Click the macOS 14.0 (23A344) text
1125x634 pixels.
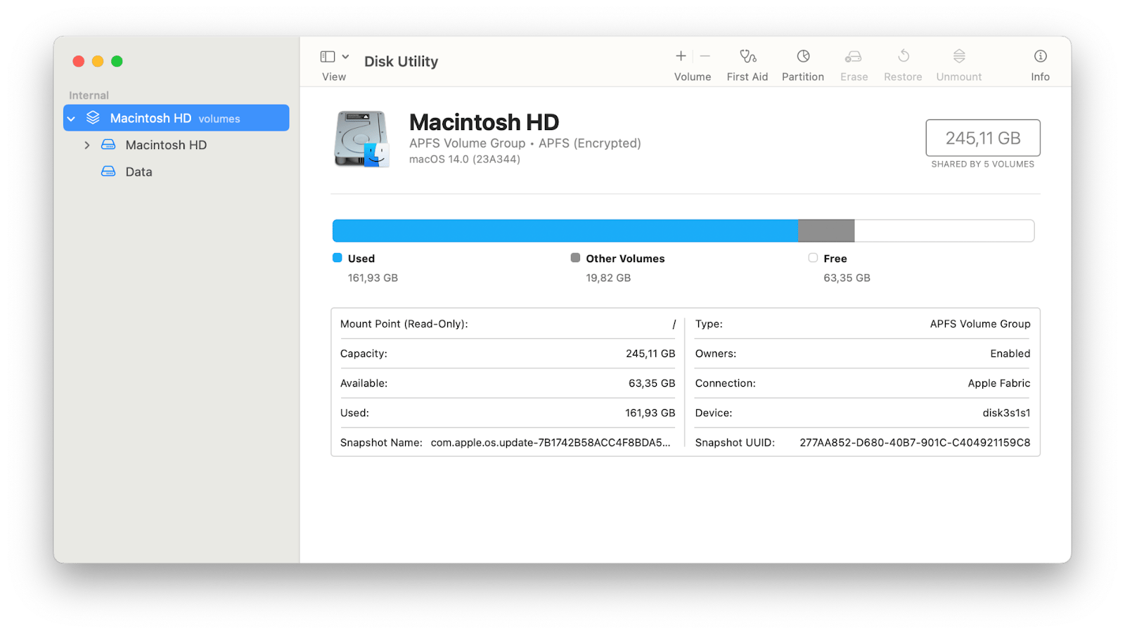pos(465,160)
